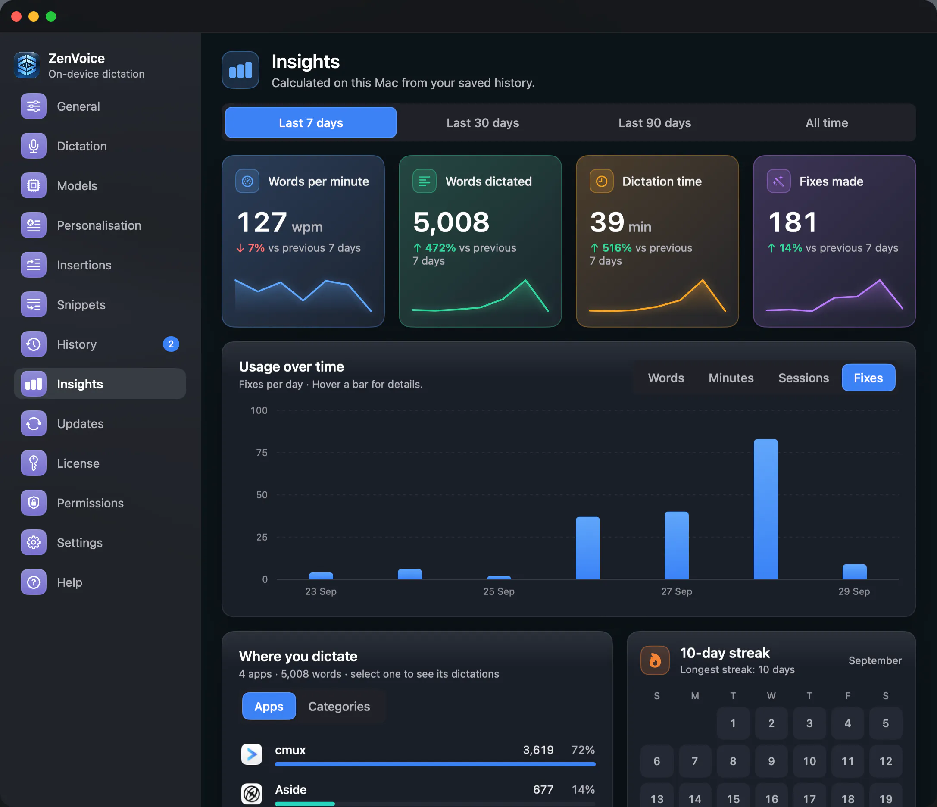Image resolution: width=937 pixels, height=807 pixels.
Task: Click the cmux app icon
Action: [251, 754]
